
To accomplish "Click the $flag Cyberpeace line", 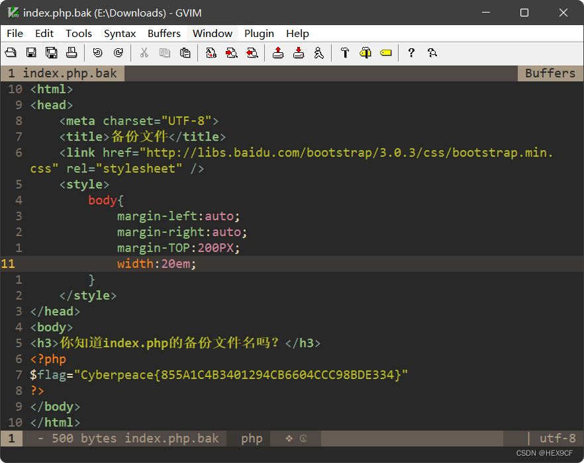I will click(x=219, y=375).
